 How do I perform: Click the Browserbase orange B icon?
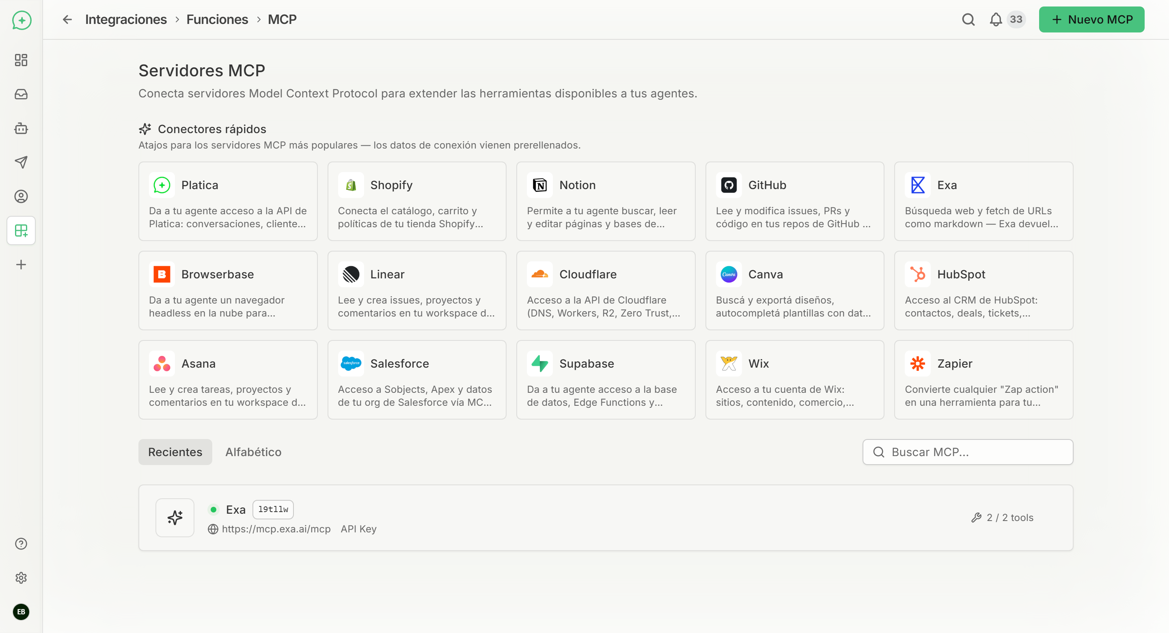(x=162, y=275)
